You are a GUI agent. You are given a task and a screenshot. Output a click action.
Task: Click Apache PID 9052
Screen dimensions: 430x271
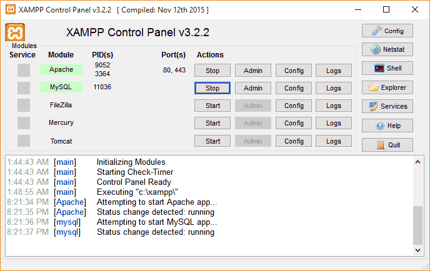click(102, 65)
